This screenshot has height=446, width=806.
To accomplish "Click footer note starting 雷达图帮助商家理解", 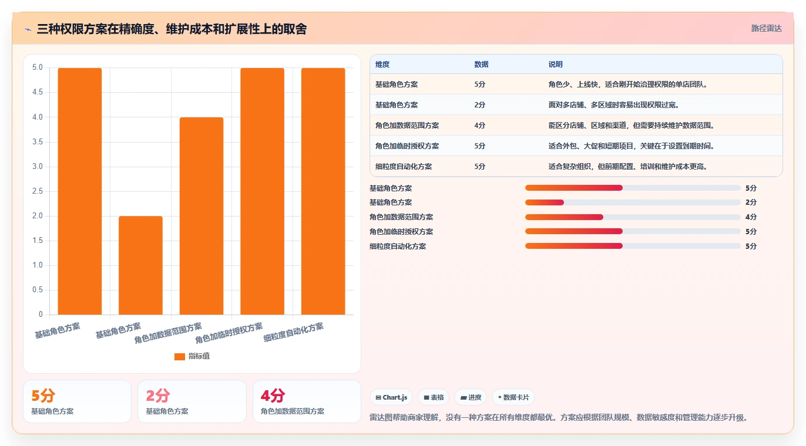I will [x=559, y=418].
